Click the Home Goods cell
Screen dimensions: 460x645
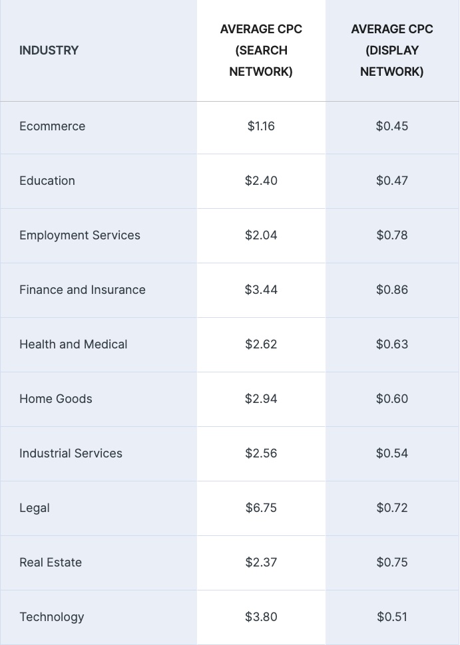56,398
